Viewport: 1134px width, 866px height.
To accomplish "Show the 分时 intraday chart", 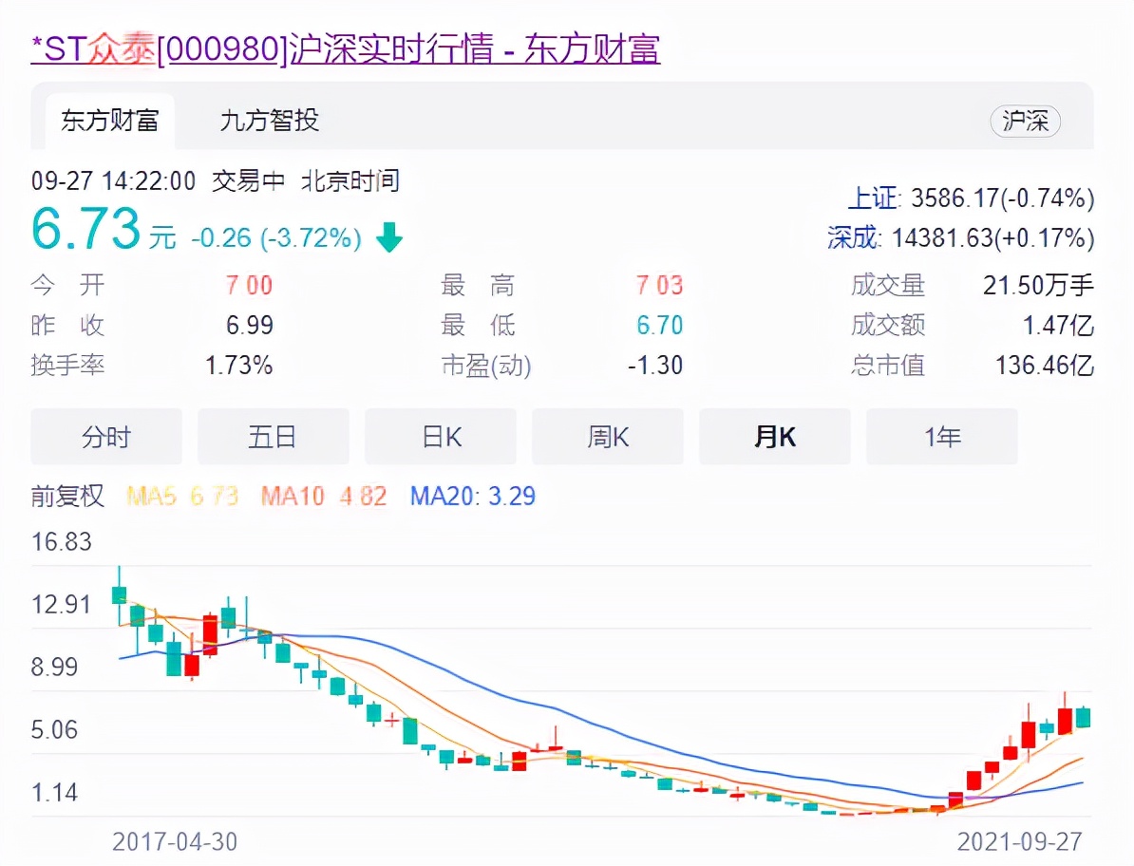I will point(106,437).
